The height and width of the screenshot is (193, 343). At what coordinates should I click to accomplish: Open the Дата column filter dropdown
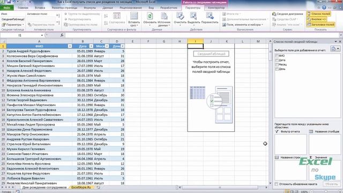point(91,46)
